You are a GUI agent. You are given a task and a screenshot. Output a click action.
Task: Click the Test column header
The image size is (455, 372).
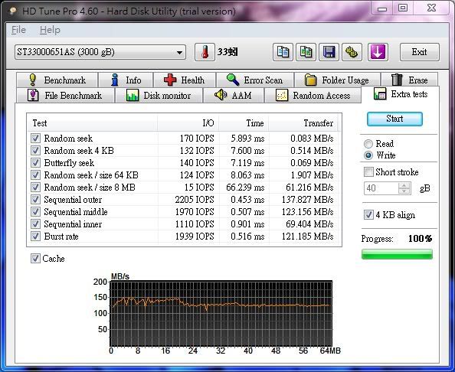pos(93,123)
